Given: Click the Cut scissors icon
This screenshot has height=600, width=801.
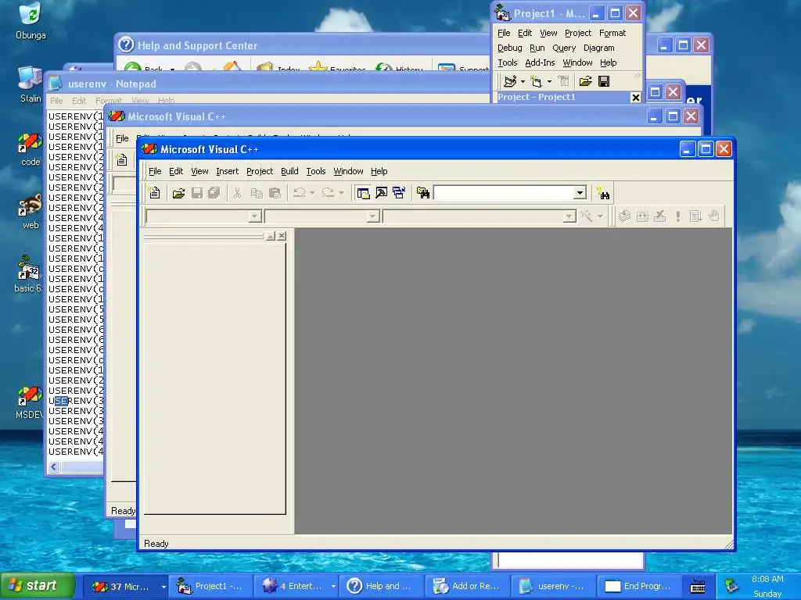Looking at the screenshot, I should tap(237, 193).
